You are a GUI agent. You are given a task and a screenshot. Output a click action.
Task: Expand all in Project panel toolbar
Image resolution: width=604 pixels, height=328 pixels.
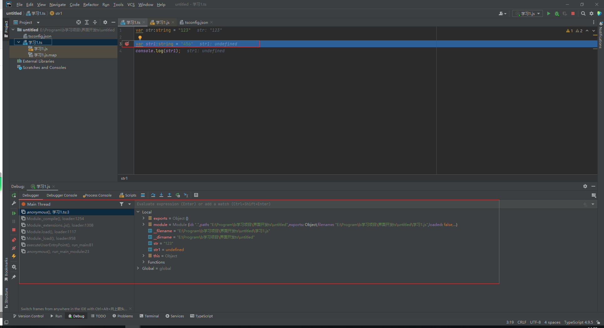pos(87,22)
